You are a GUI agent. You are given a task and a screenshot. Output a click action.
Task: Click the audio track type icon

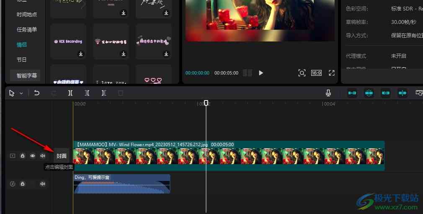(x=13, y=184)
